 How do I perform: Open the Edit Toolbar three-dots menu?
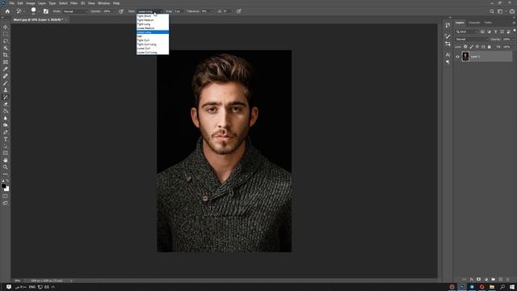pos(6,174)
